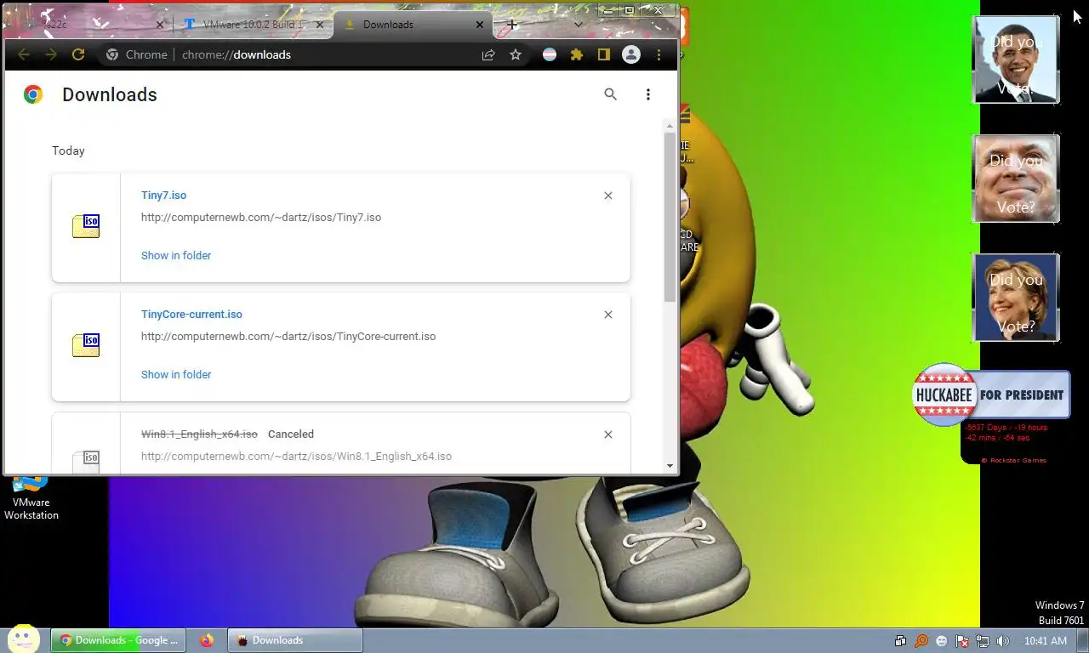Show Tiny7.iso in folder
Image resolution: width=1089 pixels, height=653 pixels.
[x=176, y=255]
